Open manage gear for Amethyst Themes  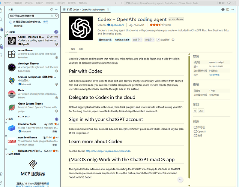[57, 71]
